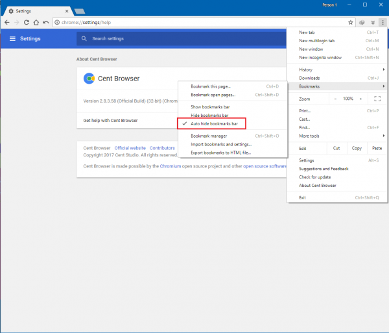Open a New window from the menu
This screenshot has width=389, height=333.
point(337,49)
